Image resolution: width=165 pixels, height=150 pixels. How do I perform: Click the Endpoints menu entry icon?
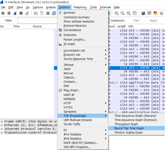[60, 35]
